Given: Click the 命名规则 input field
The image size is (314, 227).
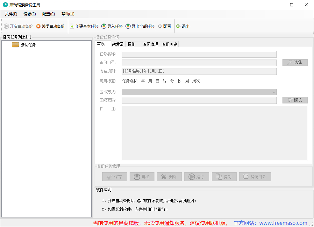Looking at the screenshot, I should pos(199,71).
